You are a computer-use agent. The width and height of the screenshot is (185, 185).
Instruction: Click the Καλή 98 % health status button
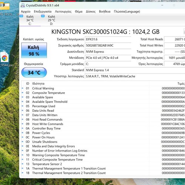coord(34,50)
